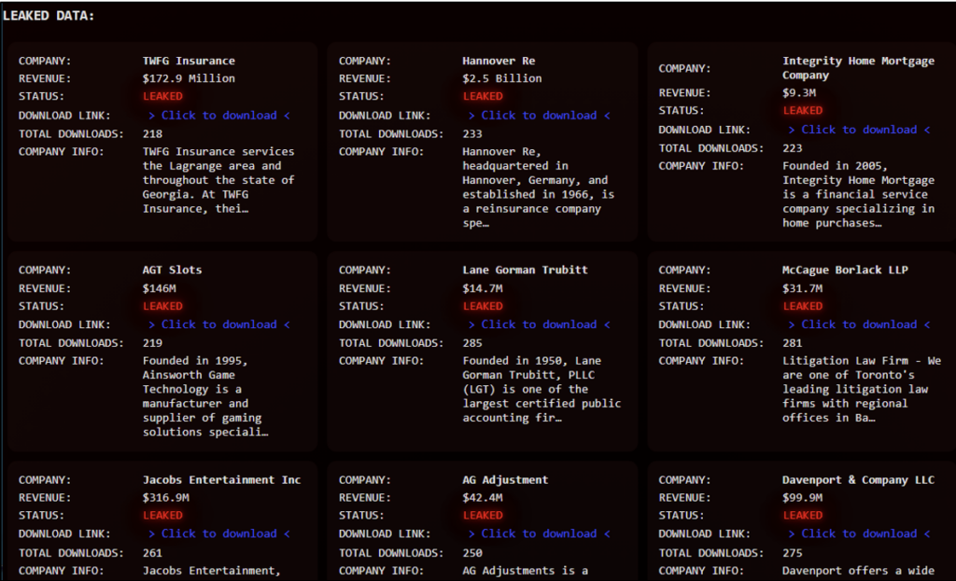Click LEAKED status of Davenport & Company
The height and width of the screenshot is (581, 956).
click(x=803, y=515)
